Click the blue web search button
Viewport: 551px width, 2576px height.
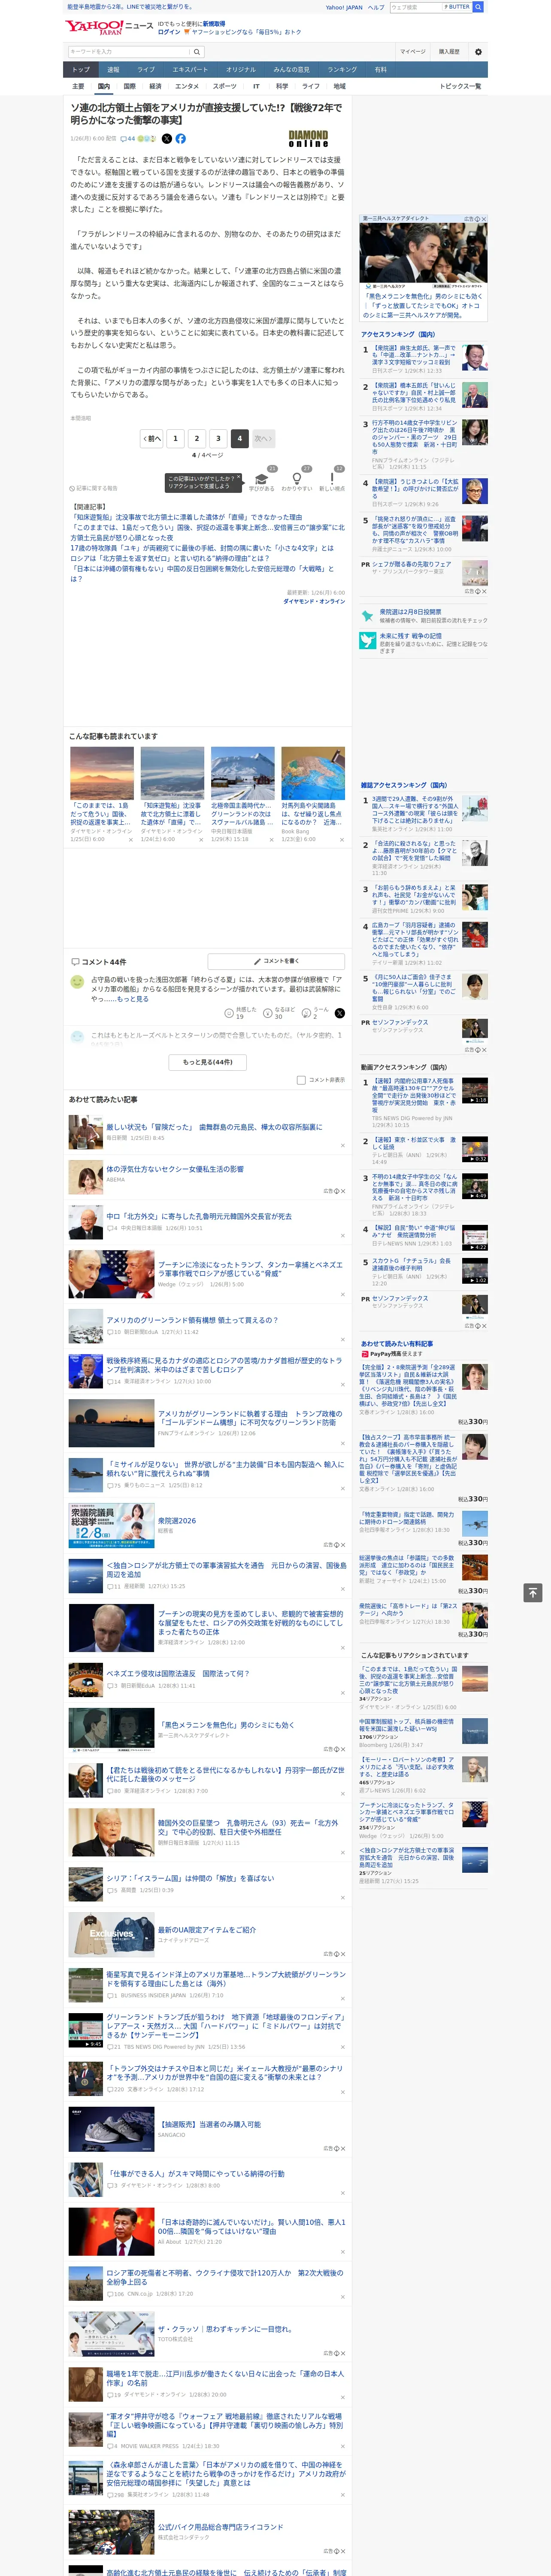tap(478, 7)
